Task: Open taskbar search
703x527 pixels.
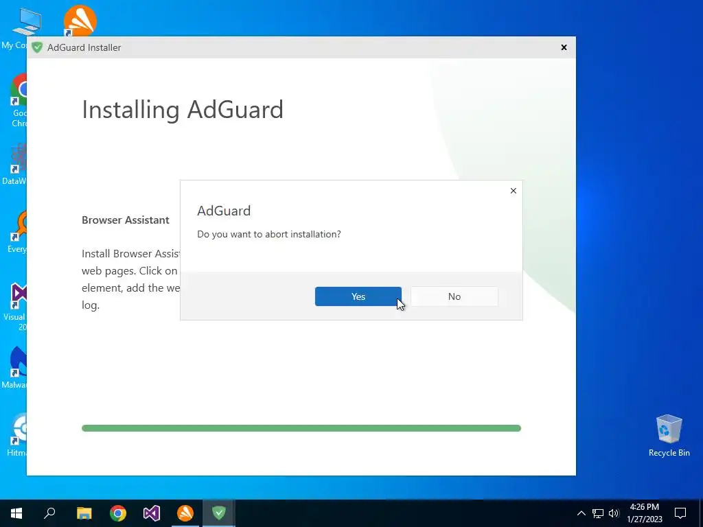Action: (x=49, y=513)
